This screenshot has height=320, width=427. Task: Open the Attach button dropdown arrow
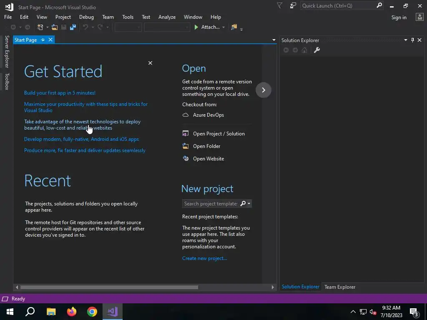click(224, 27)
